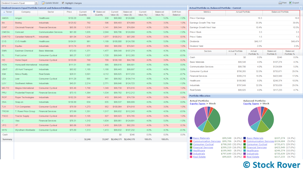The width and height of the screenshot is (303, 171).
Task: Click Foot Locker company cell
Action: pos(26,55)
